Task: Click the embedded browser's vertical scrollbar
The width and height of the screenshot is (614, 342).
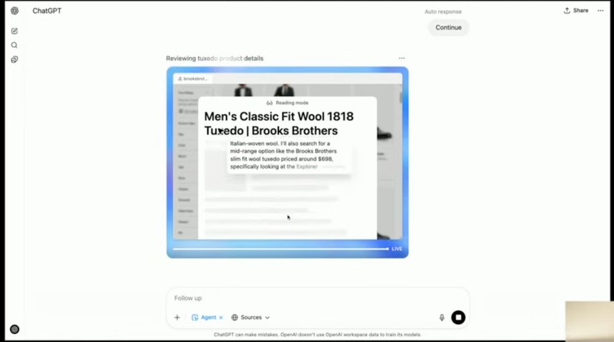Action: pyautogui.click(x=400, y=97)
